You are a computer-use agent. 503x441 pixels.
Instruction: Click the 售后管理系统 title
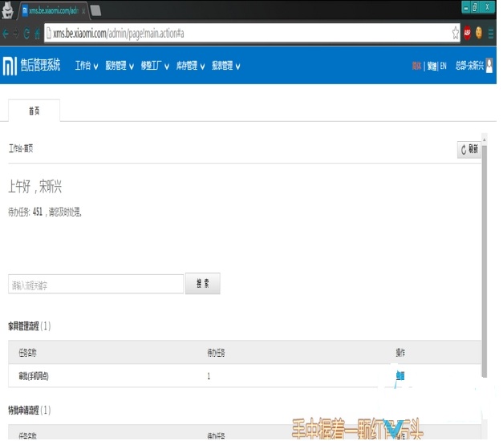click(x=40, y=65)
